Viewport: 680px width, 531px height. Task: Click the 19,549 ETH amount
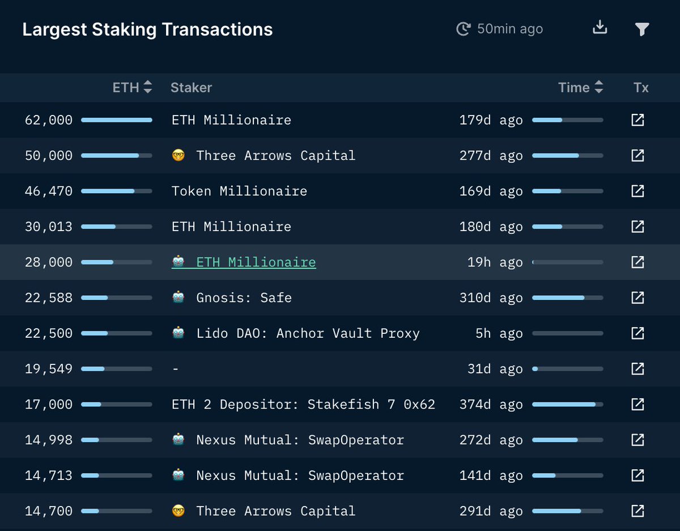point(49,369)
